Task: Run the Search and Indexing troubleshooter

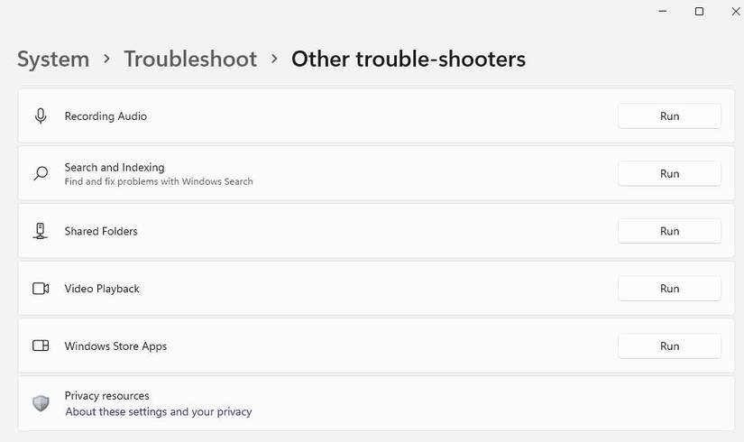Action: (x=669, y=173)
